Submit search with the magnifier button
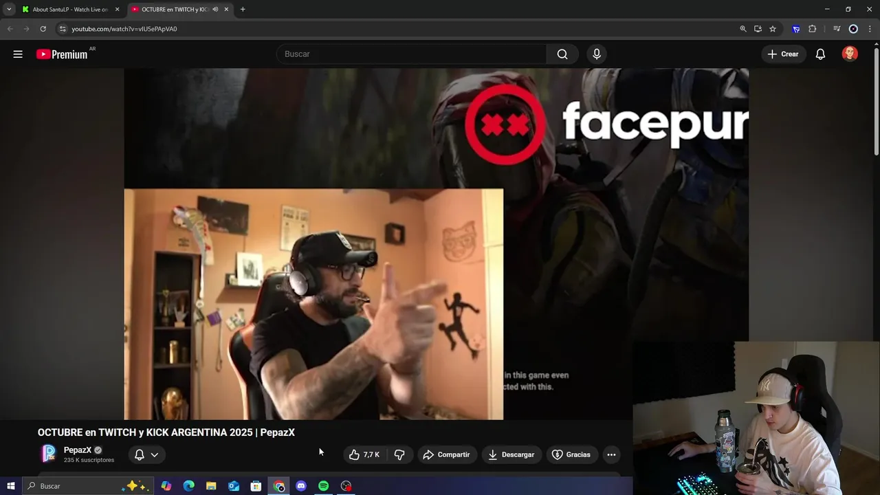 point(562,54)
